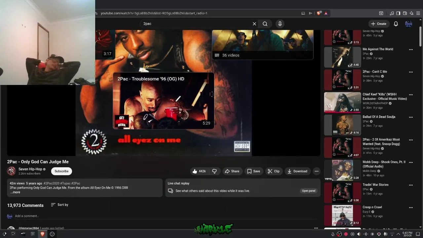Click the Create button
Viewport: 423px width, 238px height.
[378, 24]
